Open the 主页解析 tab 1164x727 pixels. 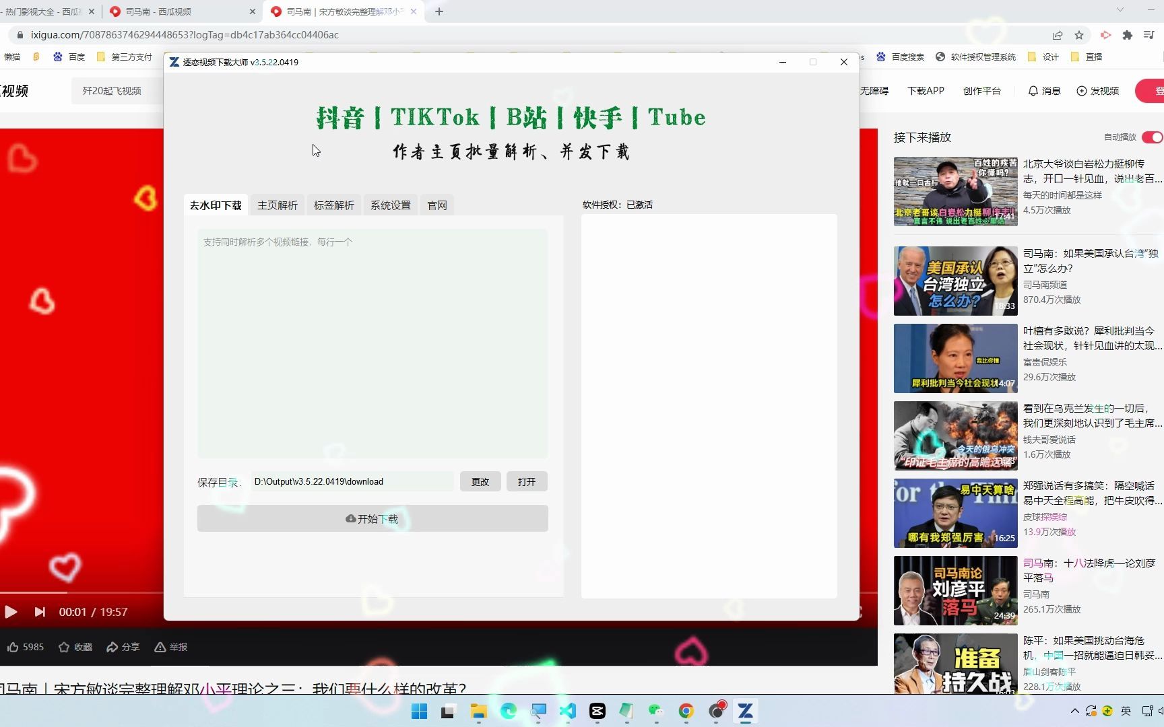(x=278, y=205)
